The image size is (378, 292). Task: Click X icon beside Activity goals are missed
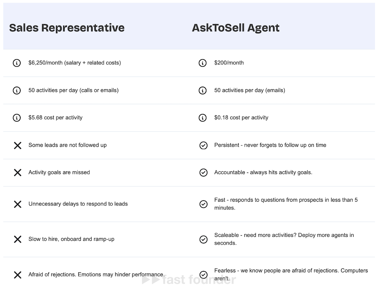tap(17, 172)
